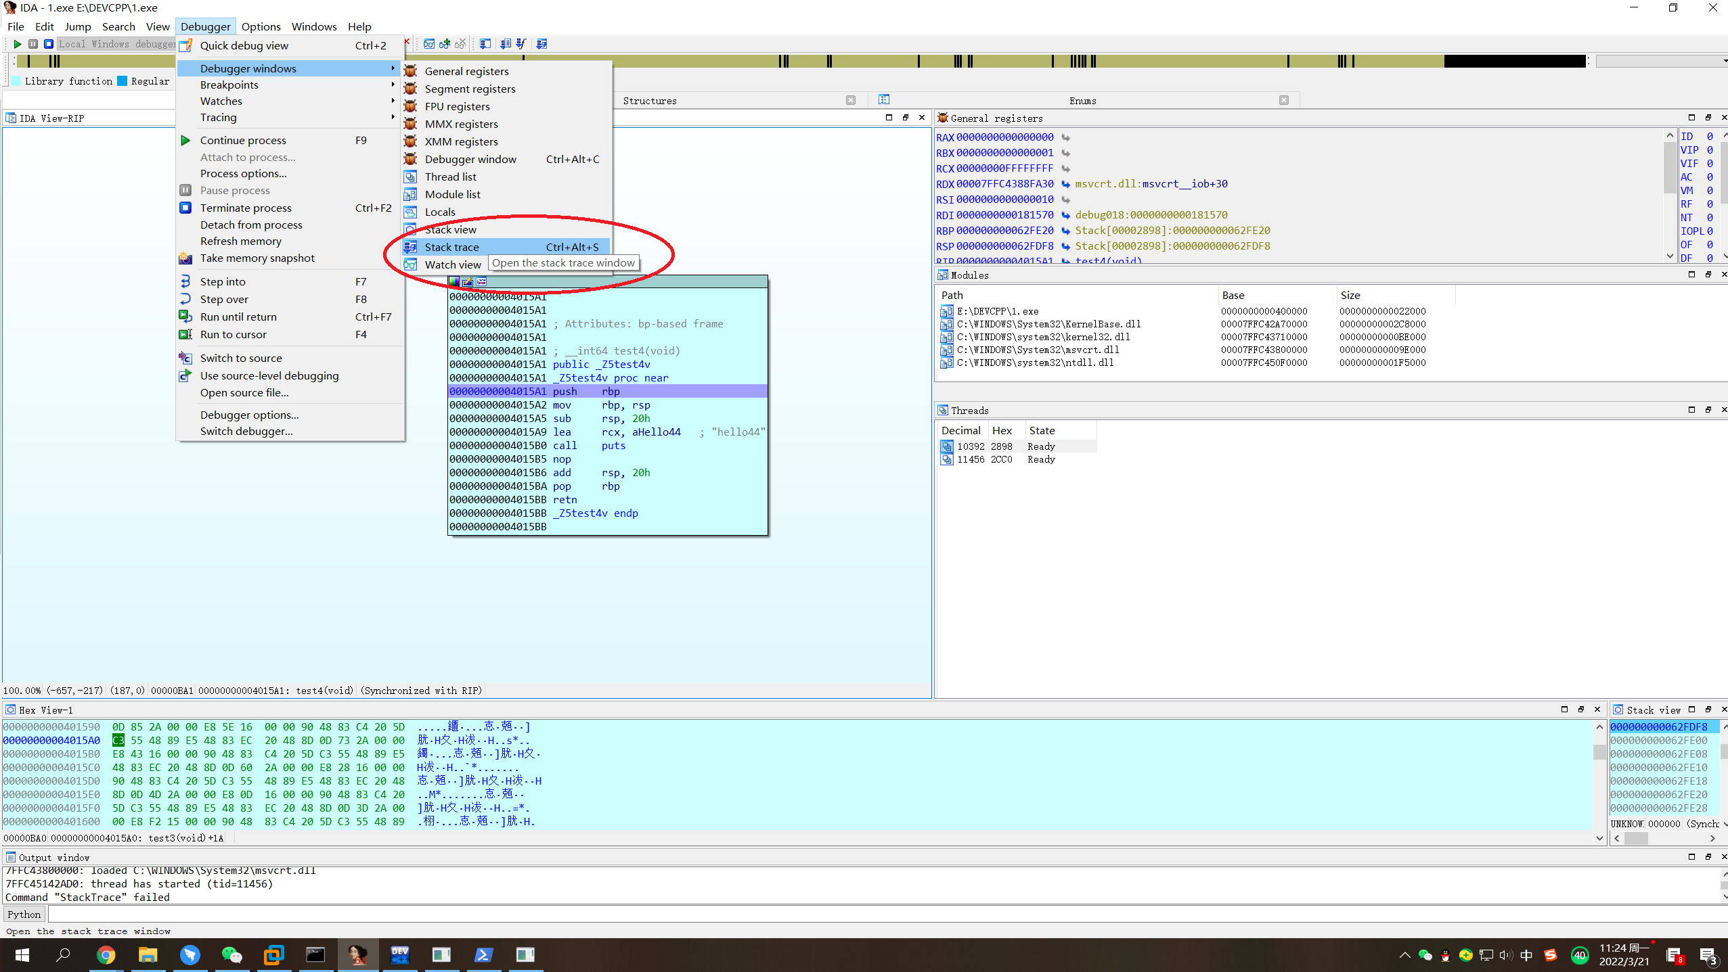Open the Options menu
The image size is (1728, 972).
pos(261,26)
